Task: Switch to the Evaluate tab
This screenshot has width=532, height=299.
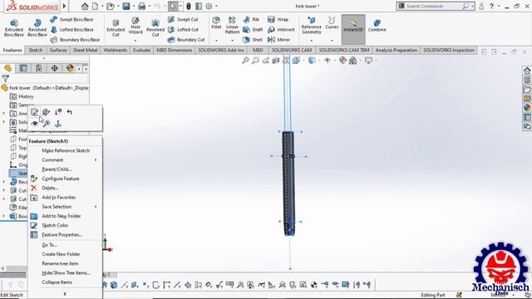Action: click(141, 50)
